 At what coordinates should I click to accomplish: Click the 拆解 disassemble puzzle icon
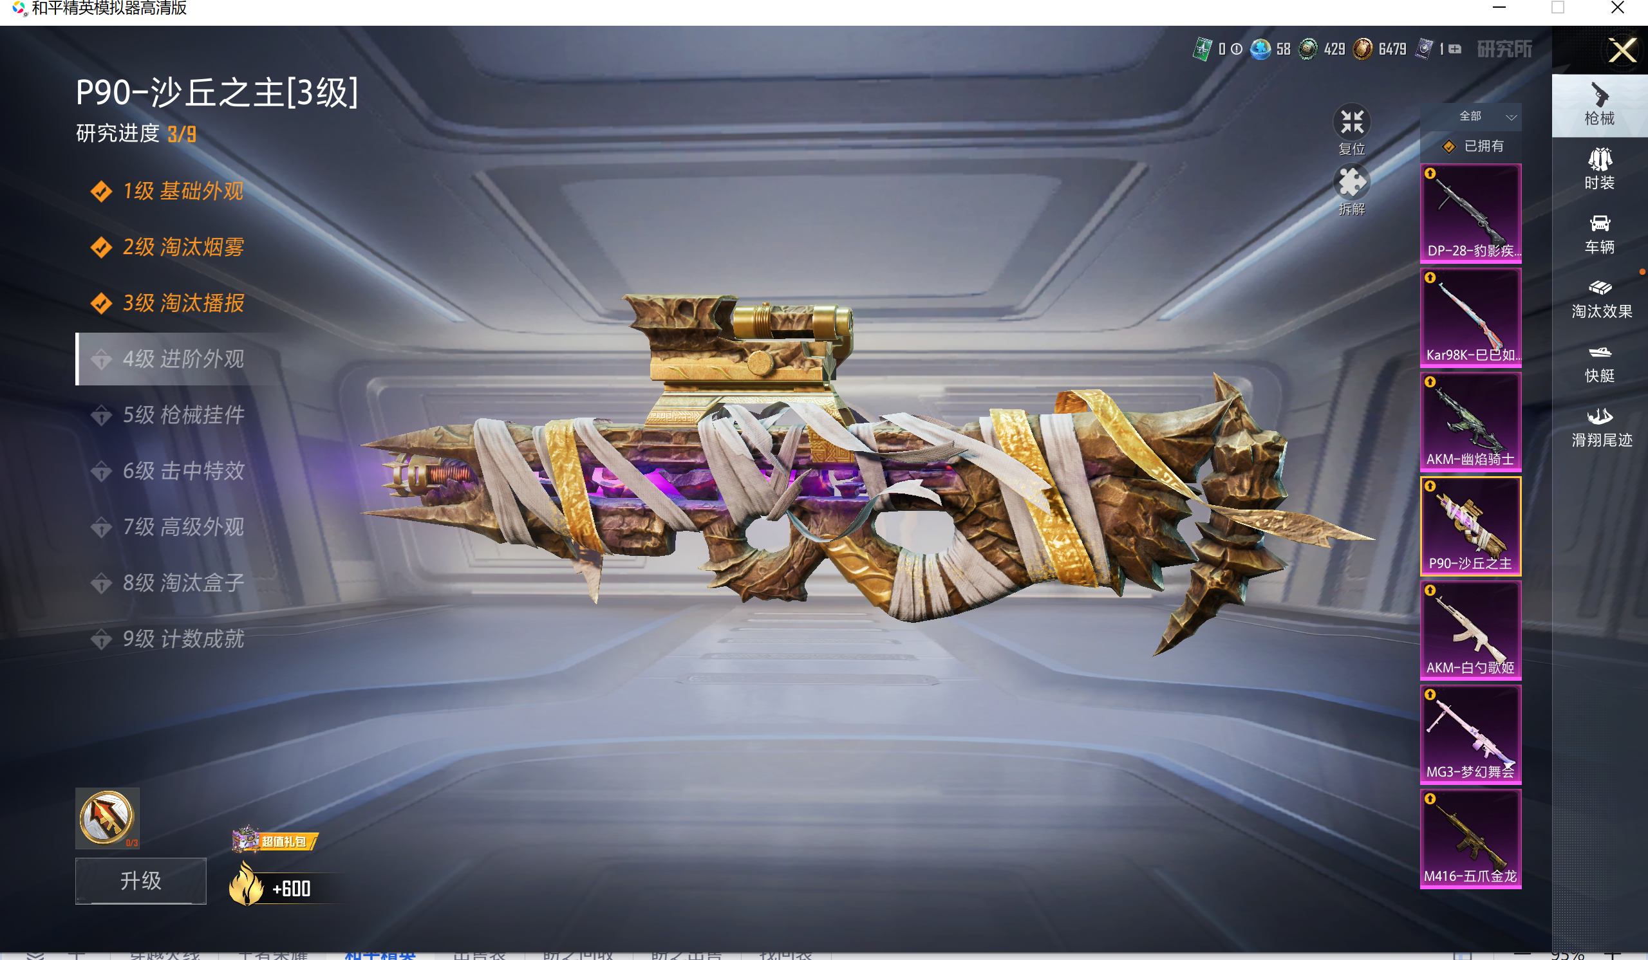pos(1351,183)
